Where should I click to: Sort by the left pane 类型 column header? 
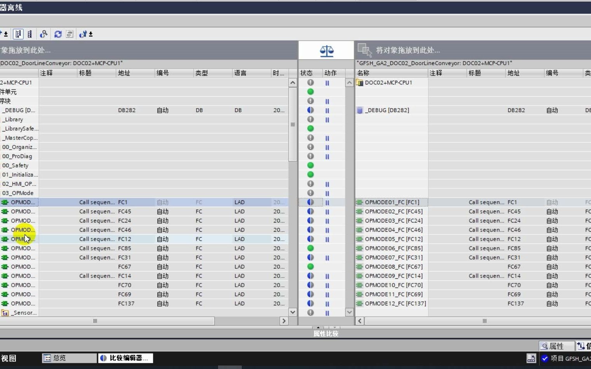(x=213, y=73)
